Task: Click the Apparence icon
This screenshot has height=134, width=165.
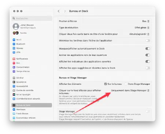Action: [14, 82]
